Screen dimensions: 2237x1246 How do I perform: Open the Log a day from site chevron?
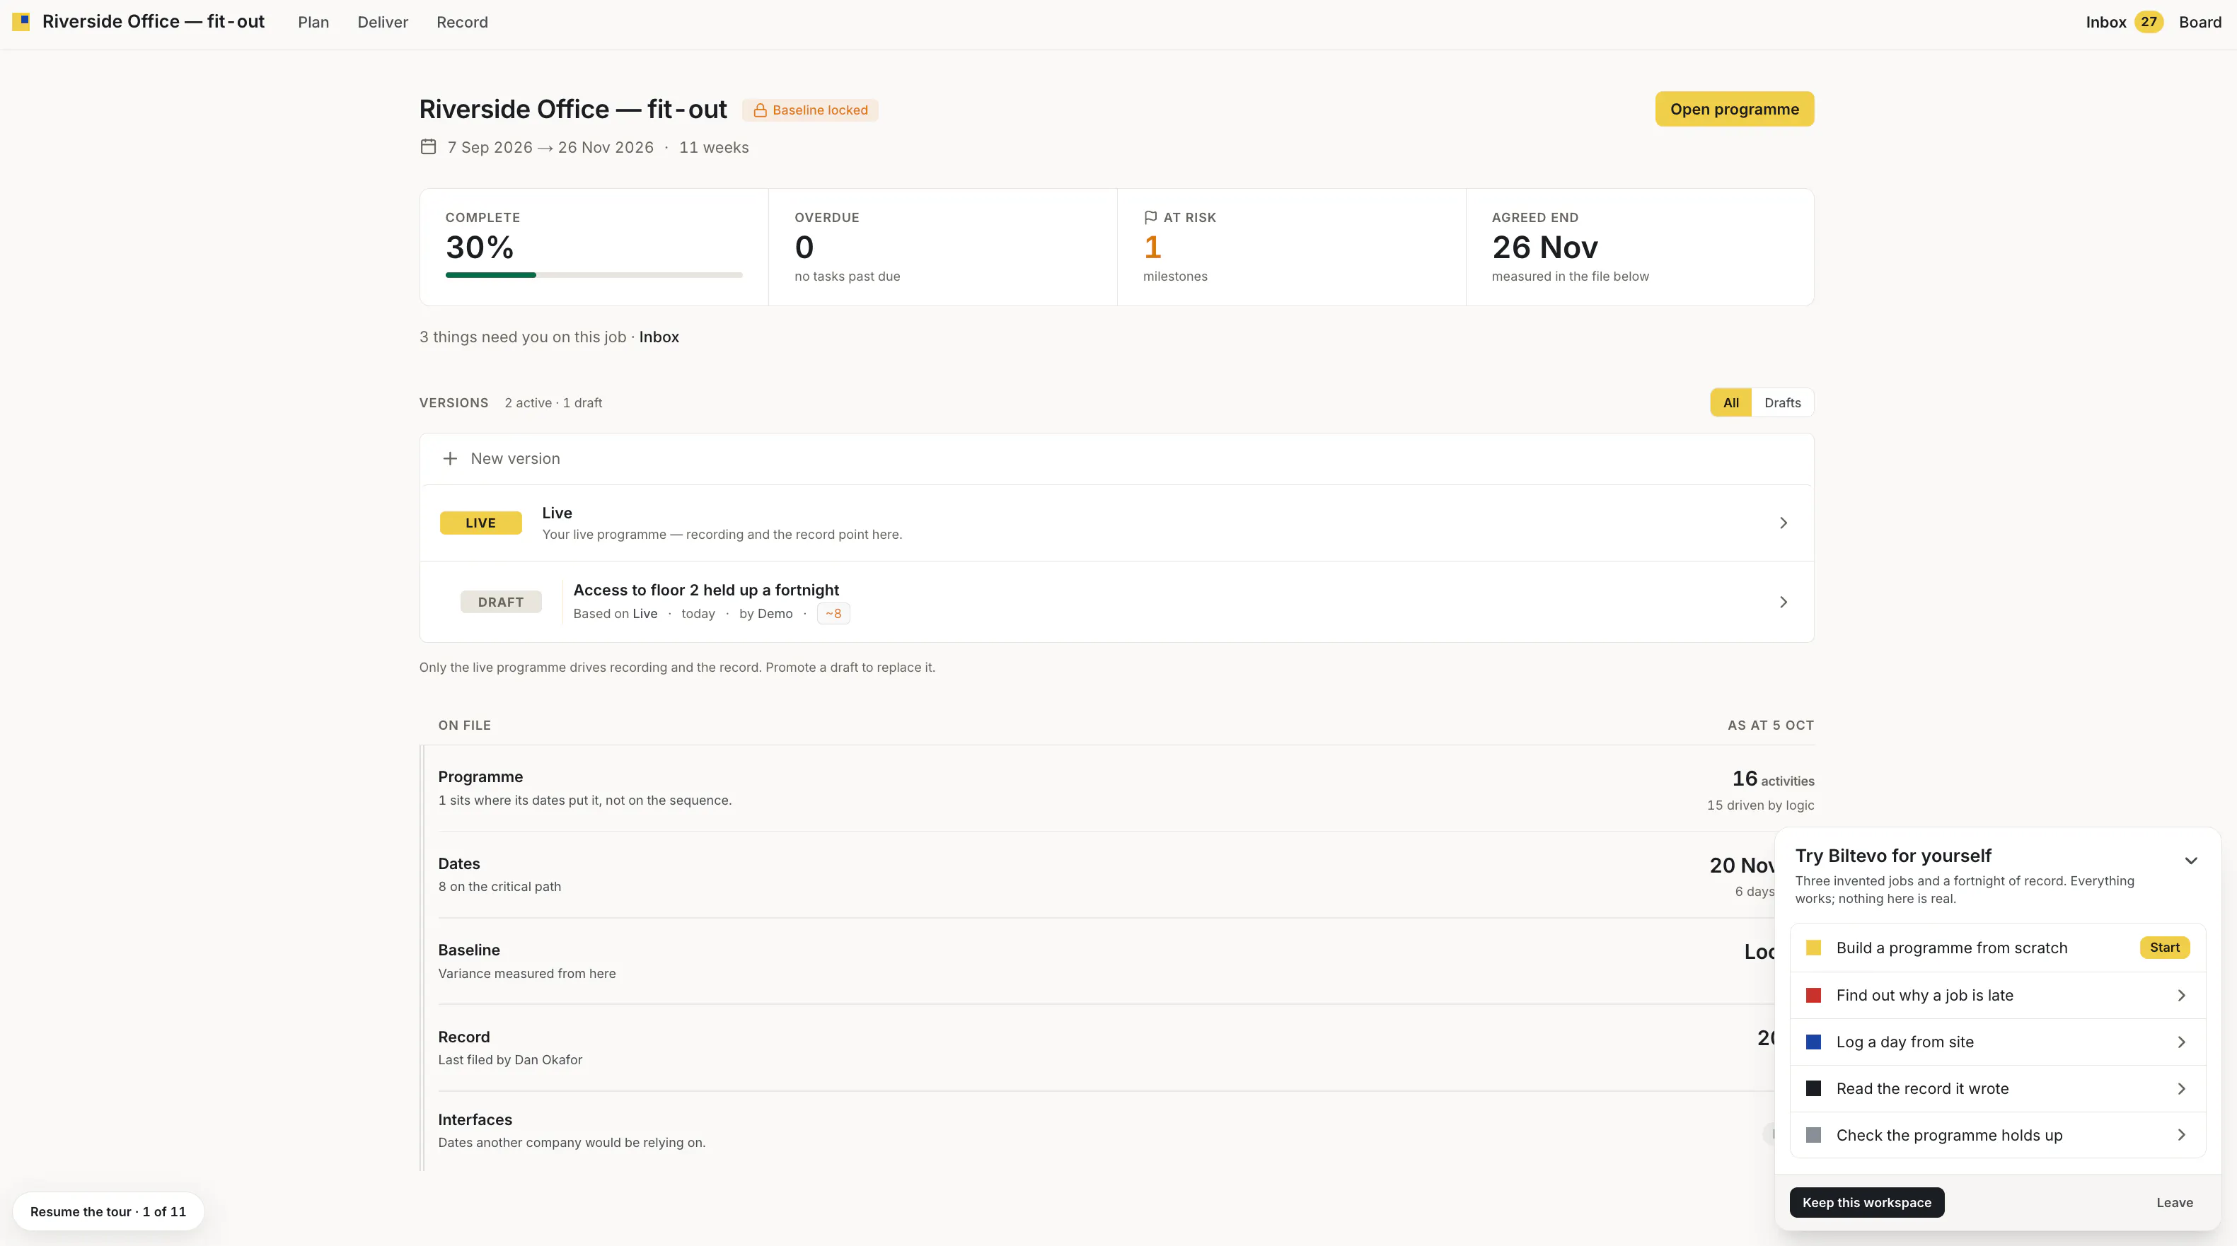click(2181, 1042)
